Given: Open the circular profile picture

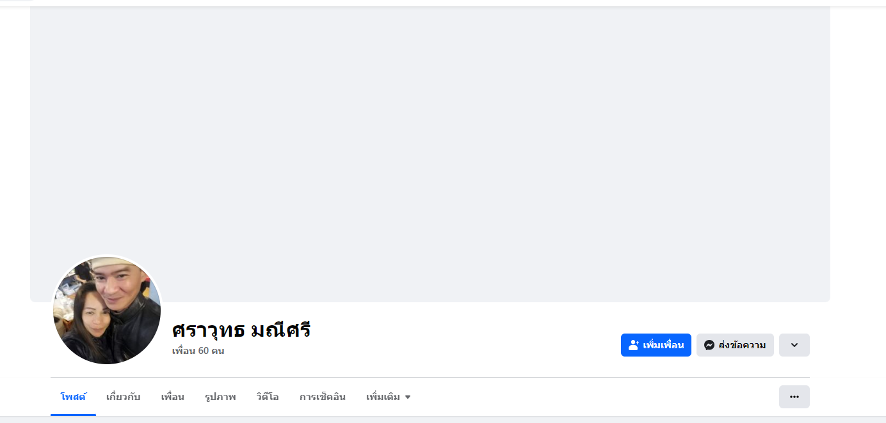Looking at the screenshot, I should click(x=107, y=311).
